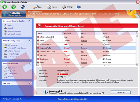Open the Scan dropdown arrow
The image size is (140, 102).
click(x=43, y=7)
